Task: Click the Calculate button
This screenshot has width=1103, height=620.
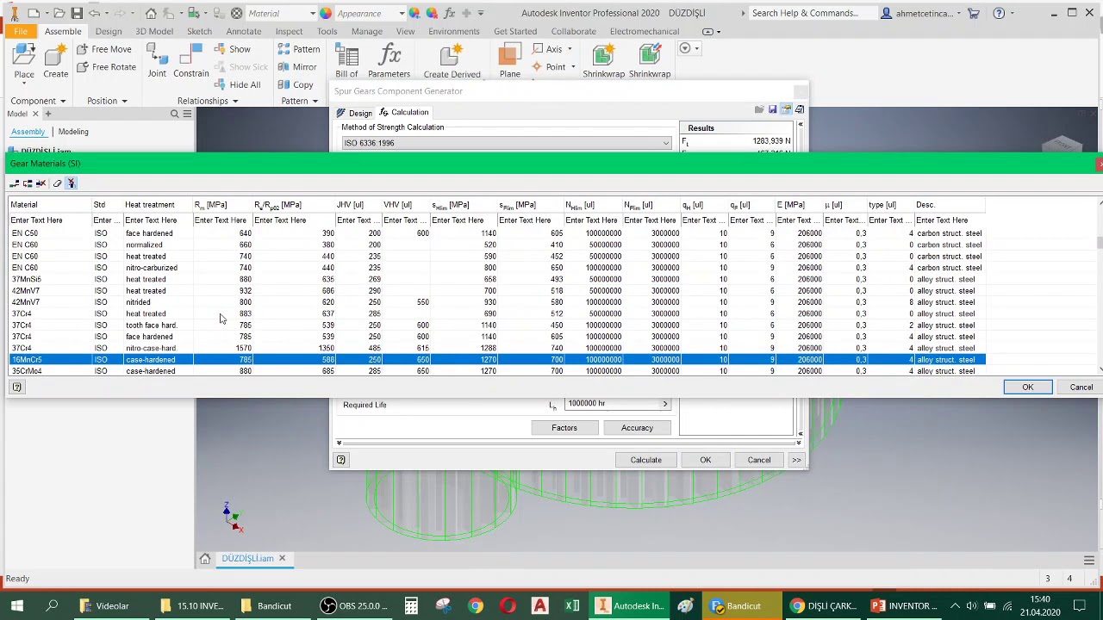Action: point(645,460)
